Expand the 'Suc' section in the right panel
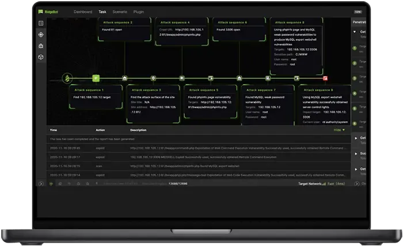 pos(356,154)
